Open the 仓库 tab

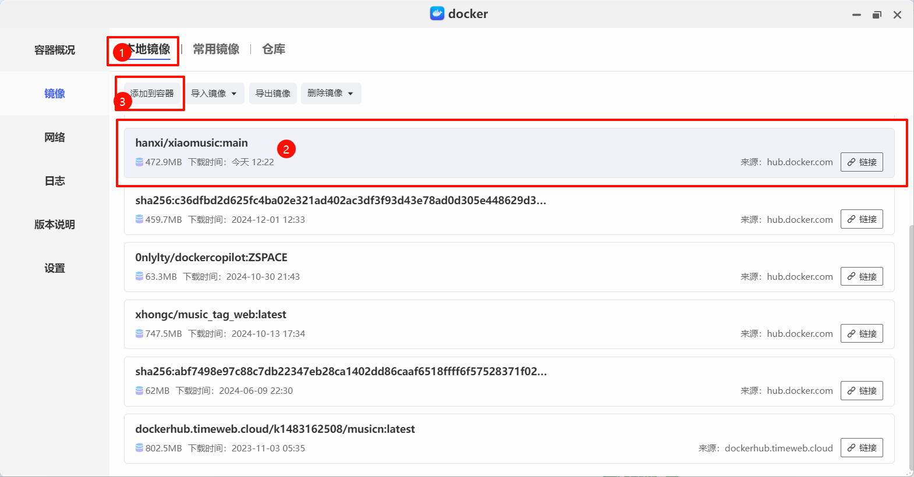[274, 49]
